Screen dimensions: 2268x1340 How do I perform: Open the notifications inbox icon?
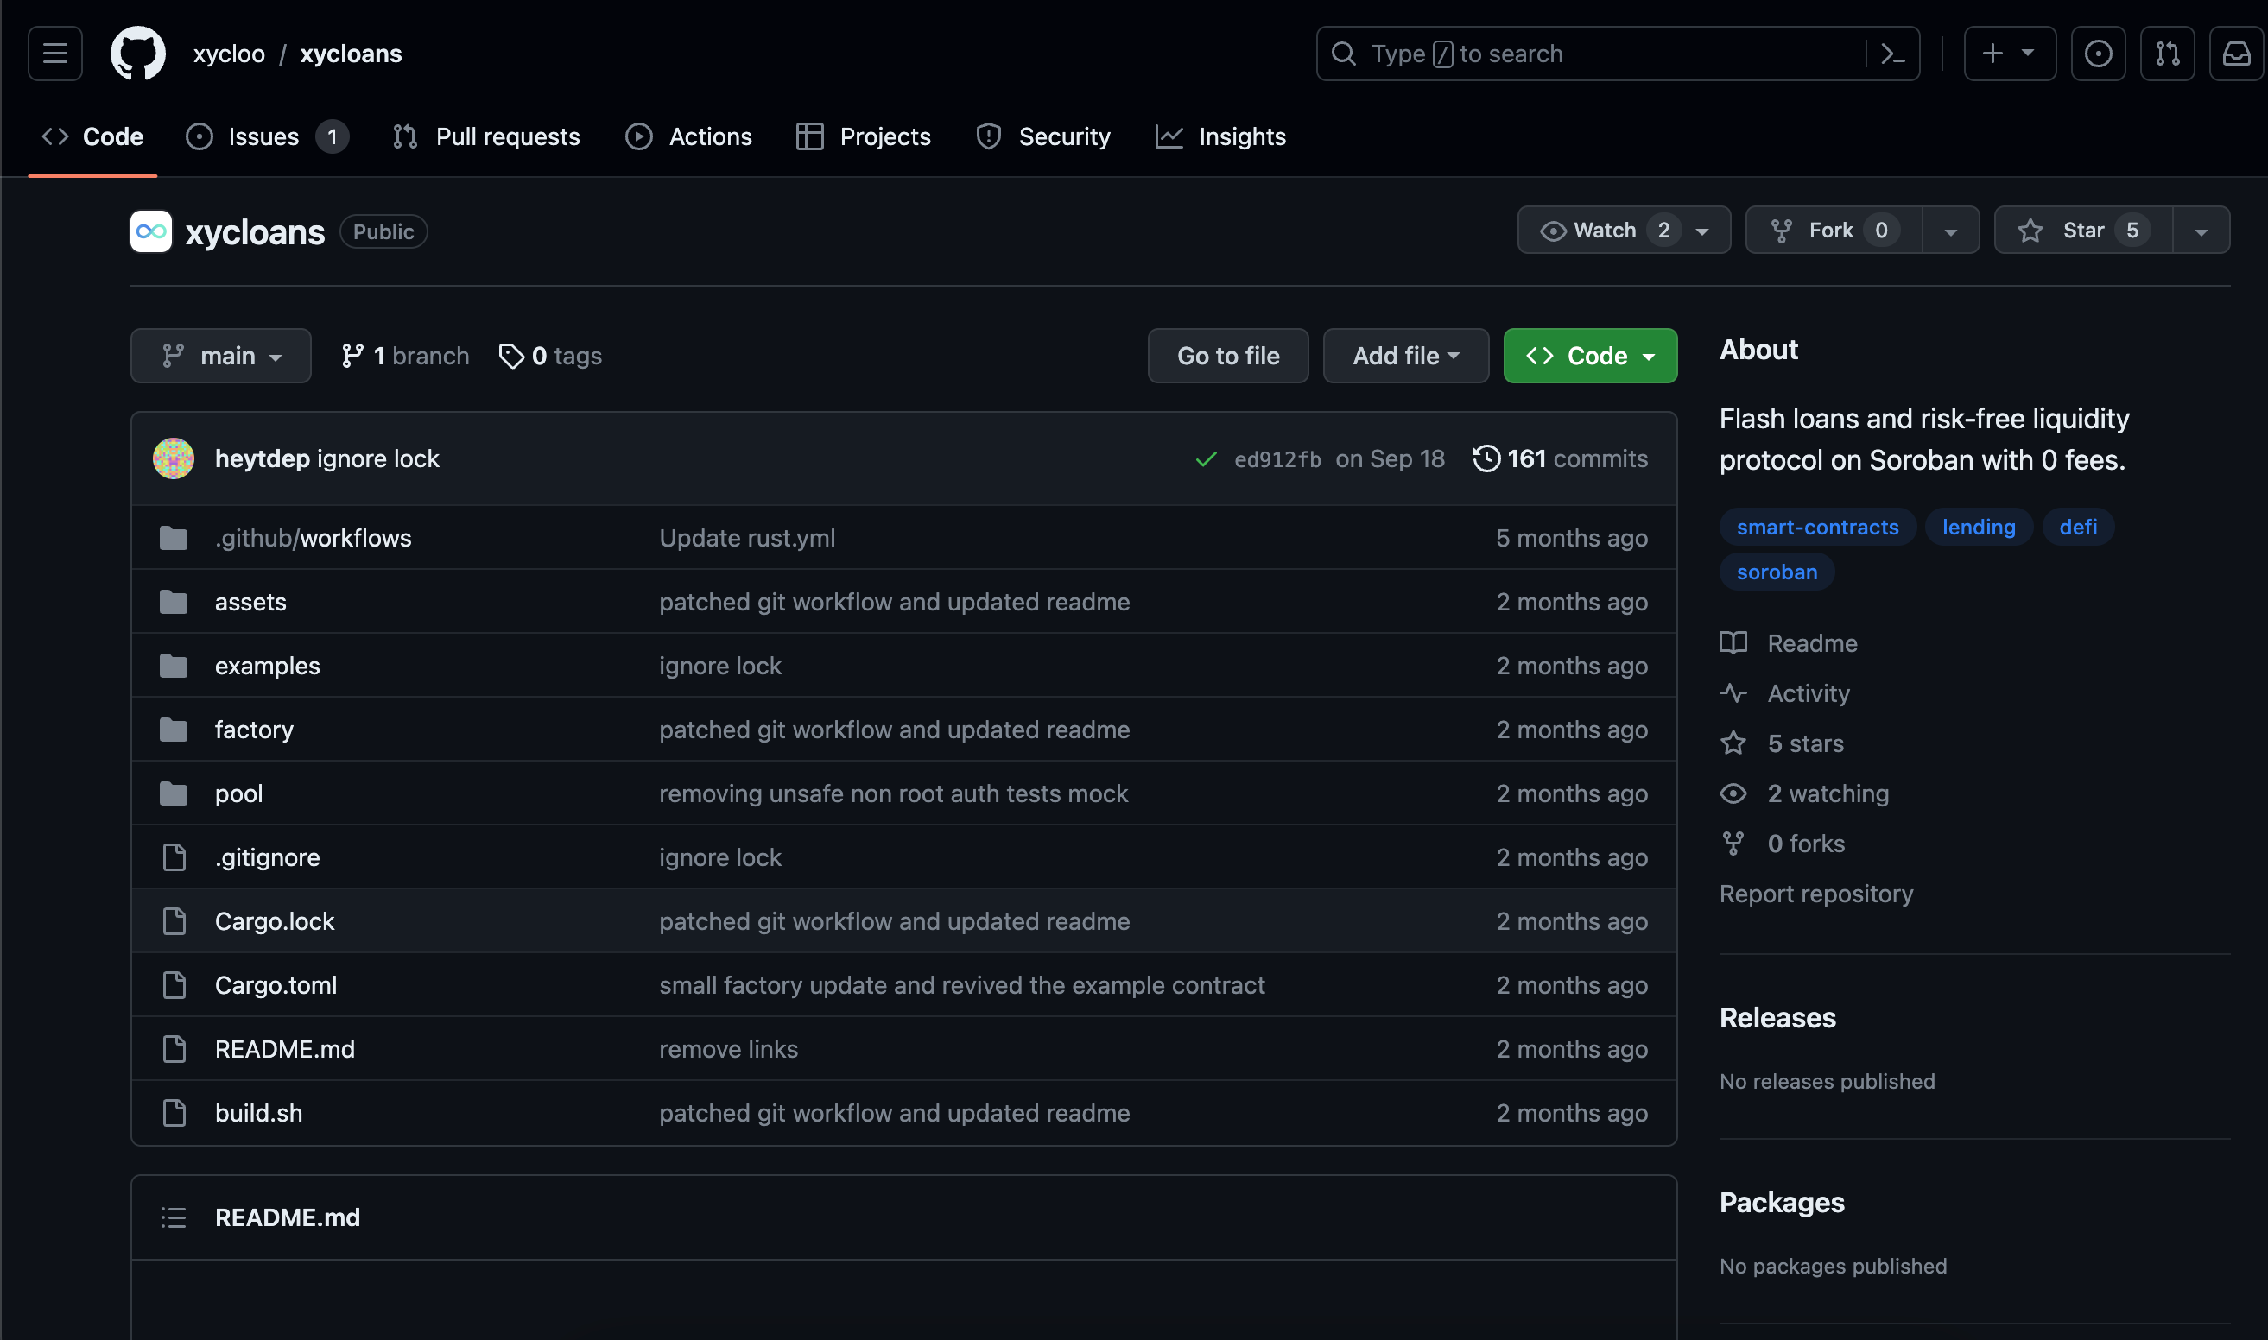click(x=2236, y=54)
